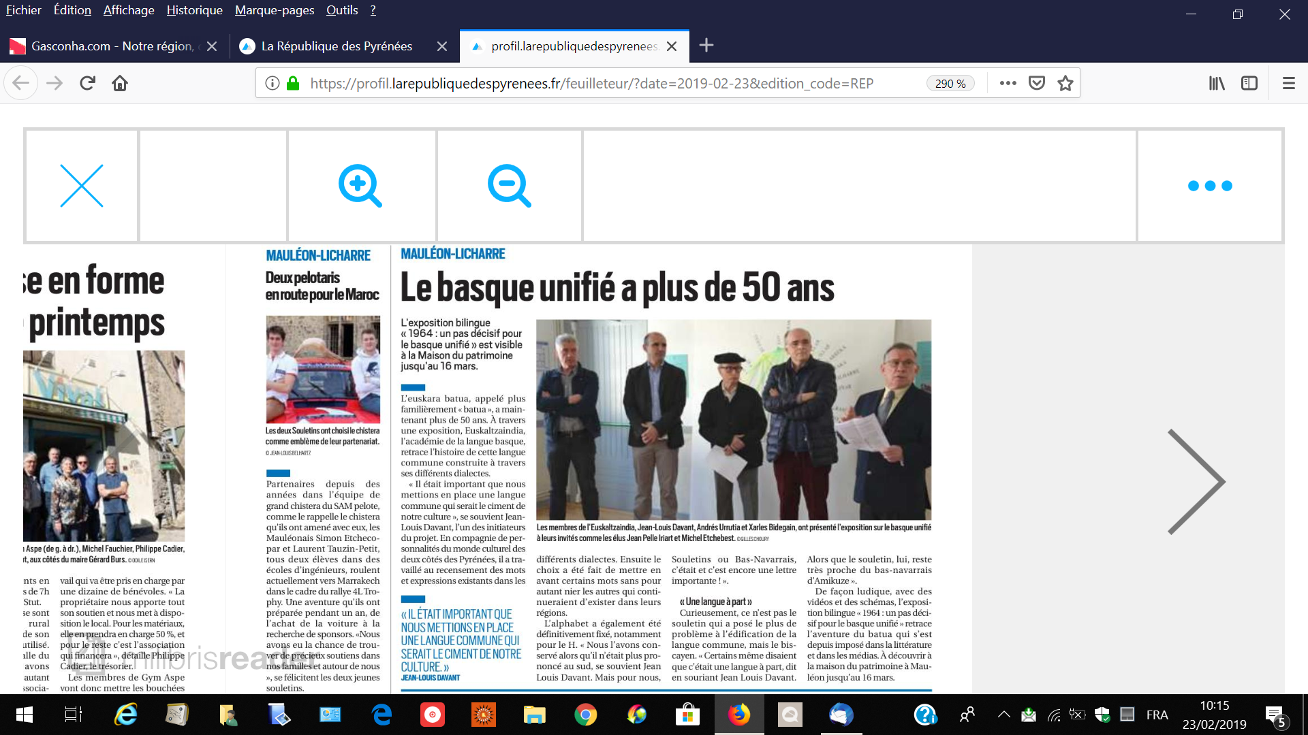Open Chrome from the Windows taskbar
The height and width of the screenshot is (735, 1308).
tap(585, 715)
